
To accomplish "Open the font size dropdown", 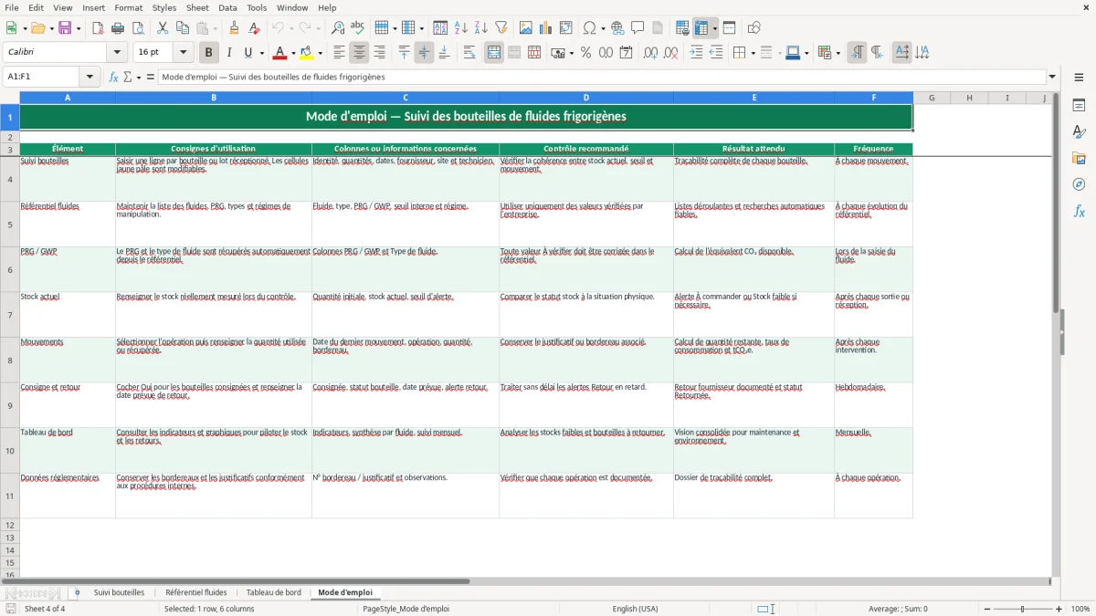I will (184, 53).
